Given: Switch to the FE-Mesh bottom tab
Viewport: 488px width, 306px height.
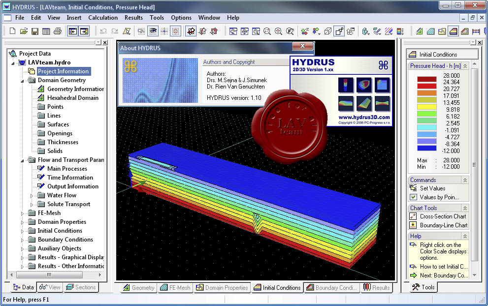Looking at the screenshot, I should 175,288.
